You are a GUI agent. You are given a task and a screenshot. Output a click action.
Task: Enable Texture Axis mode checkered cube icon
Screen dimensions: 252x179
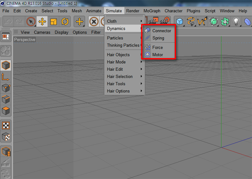[x=6, y=137]
